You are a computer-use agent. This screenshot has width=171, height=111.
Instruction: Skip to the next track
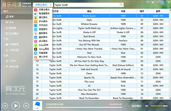(x=26, y=106)
